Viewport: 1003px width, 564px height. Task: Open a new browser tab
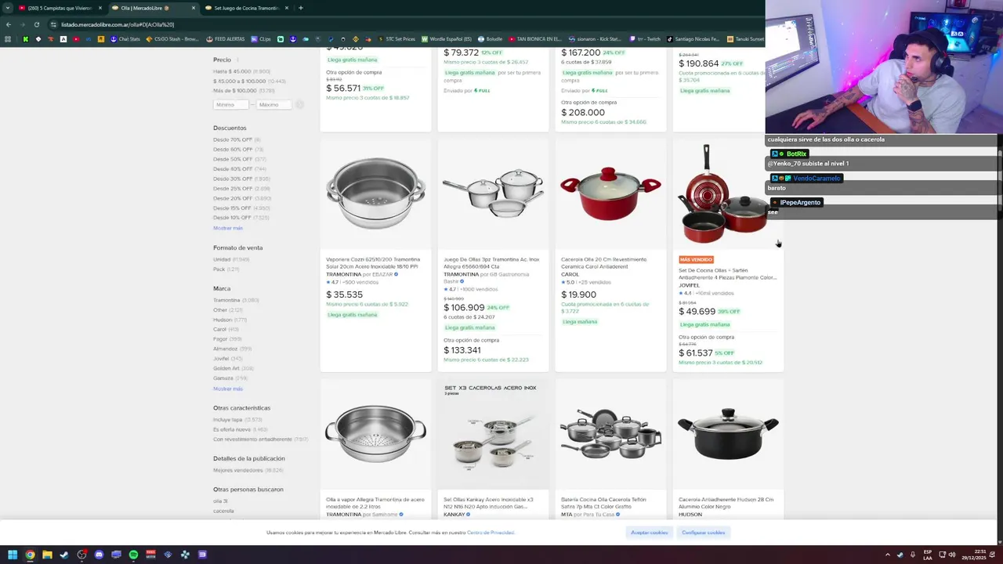[x=301, y=8]
